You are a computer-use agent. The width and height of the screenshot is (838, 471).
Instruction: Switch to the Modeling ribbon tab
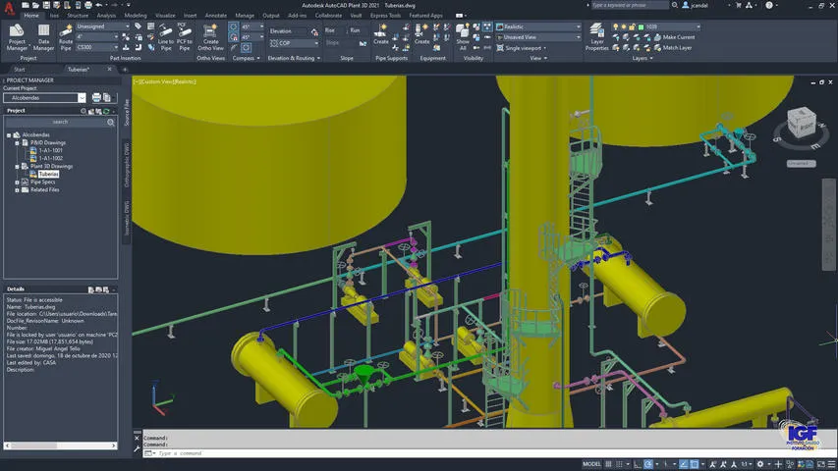click(x=136, y=16)
